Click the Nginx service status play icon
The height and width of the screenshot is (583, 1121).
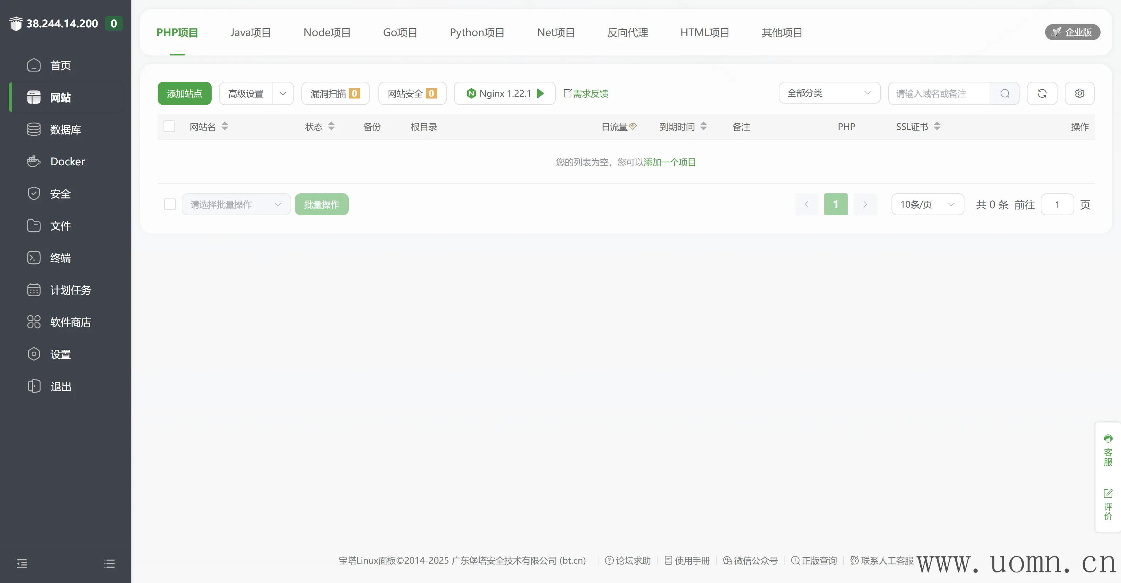[x=540, y=93]
